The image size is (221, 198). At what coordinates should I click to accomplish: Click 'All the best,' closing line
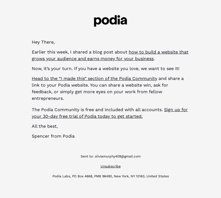click(45, 126)
